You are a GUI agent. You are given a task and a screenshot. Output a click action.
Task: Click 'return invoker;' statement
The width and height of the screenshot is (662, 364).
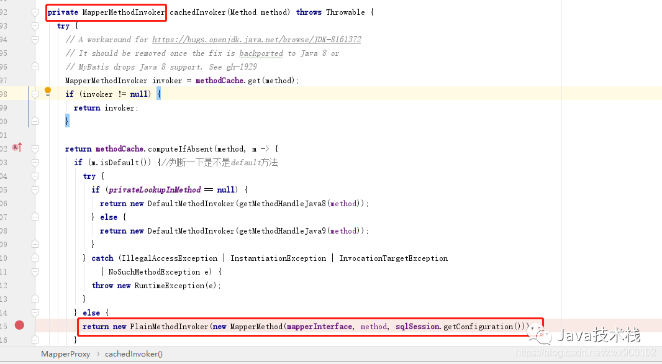point(106,107)
